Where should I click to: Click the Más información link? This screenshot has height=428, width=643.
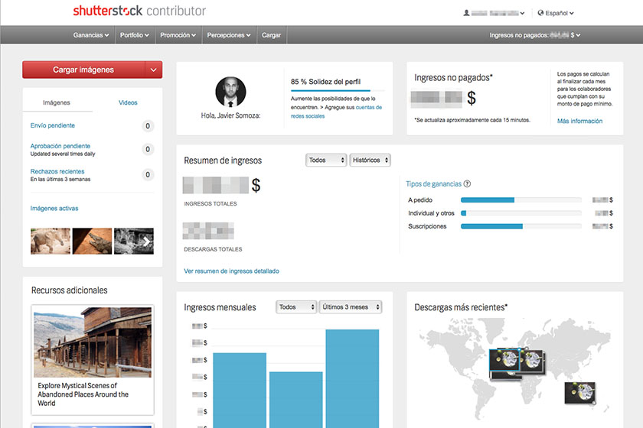(579, 121)
